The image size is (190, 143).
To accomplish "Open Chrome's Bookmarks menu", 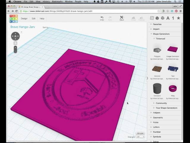I will point(57,1).
